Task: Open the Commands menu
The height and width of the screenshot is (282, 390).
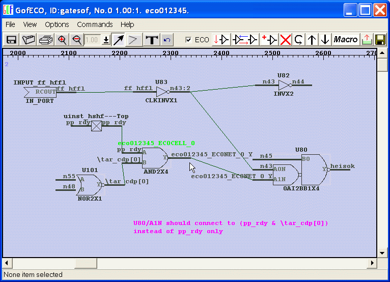Action: coord(95,24)
